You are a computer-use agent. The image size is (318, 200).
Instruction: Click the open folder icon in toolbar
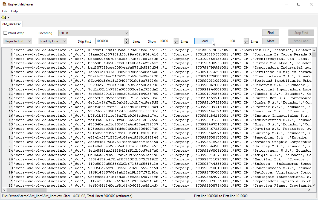coord(4,17)
